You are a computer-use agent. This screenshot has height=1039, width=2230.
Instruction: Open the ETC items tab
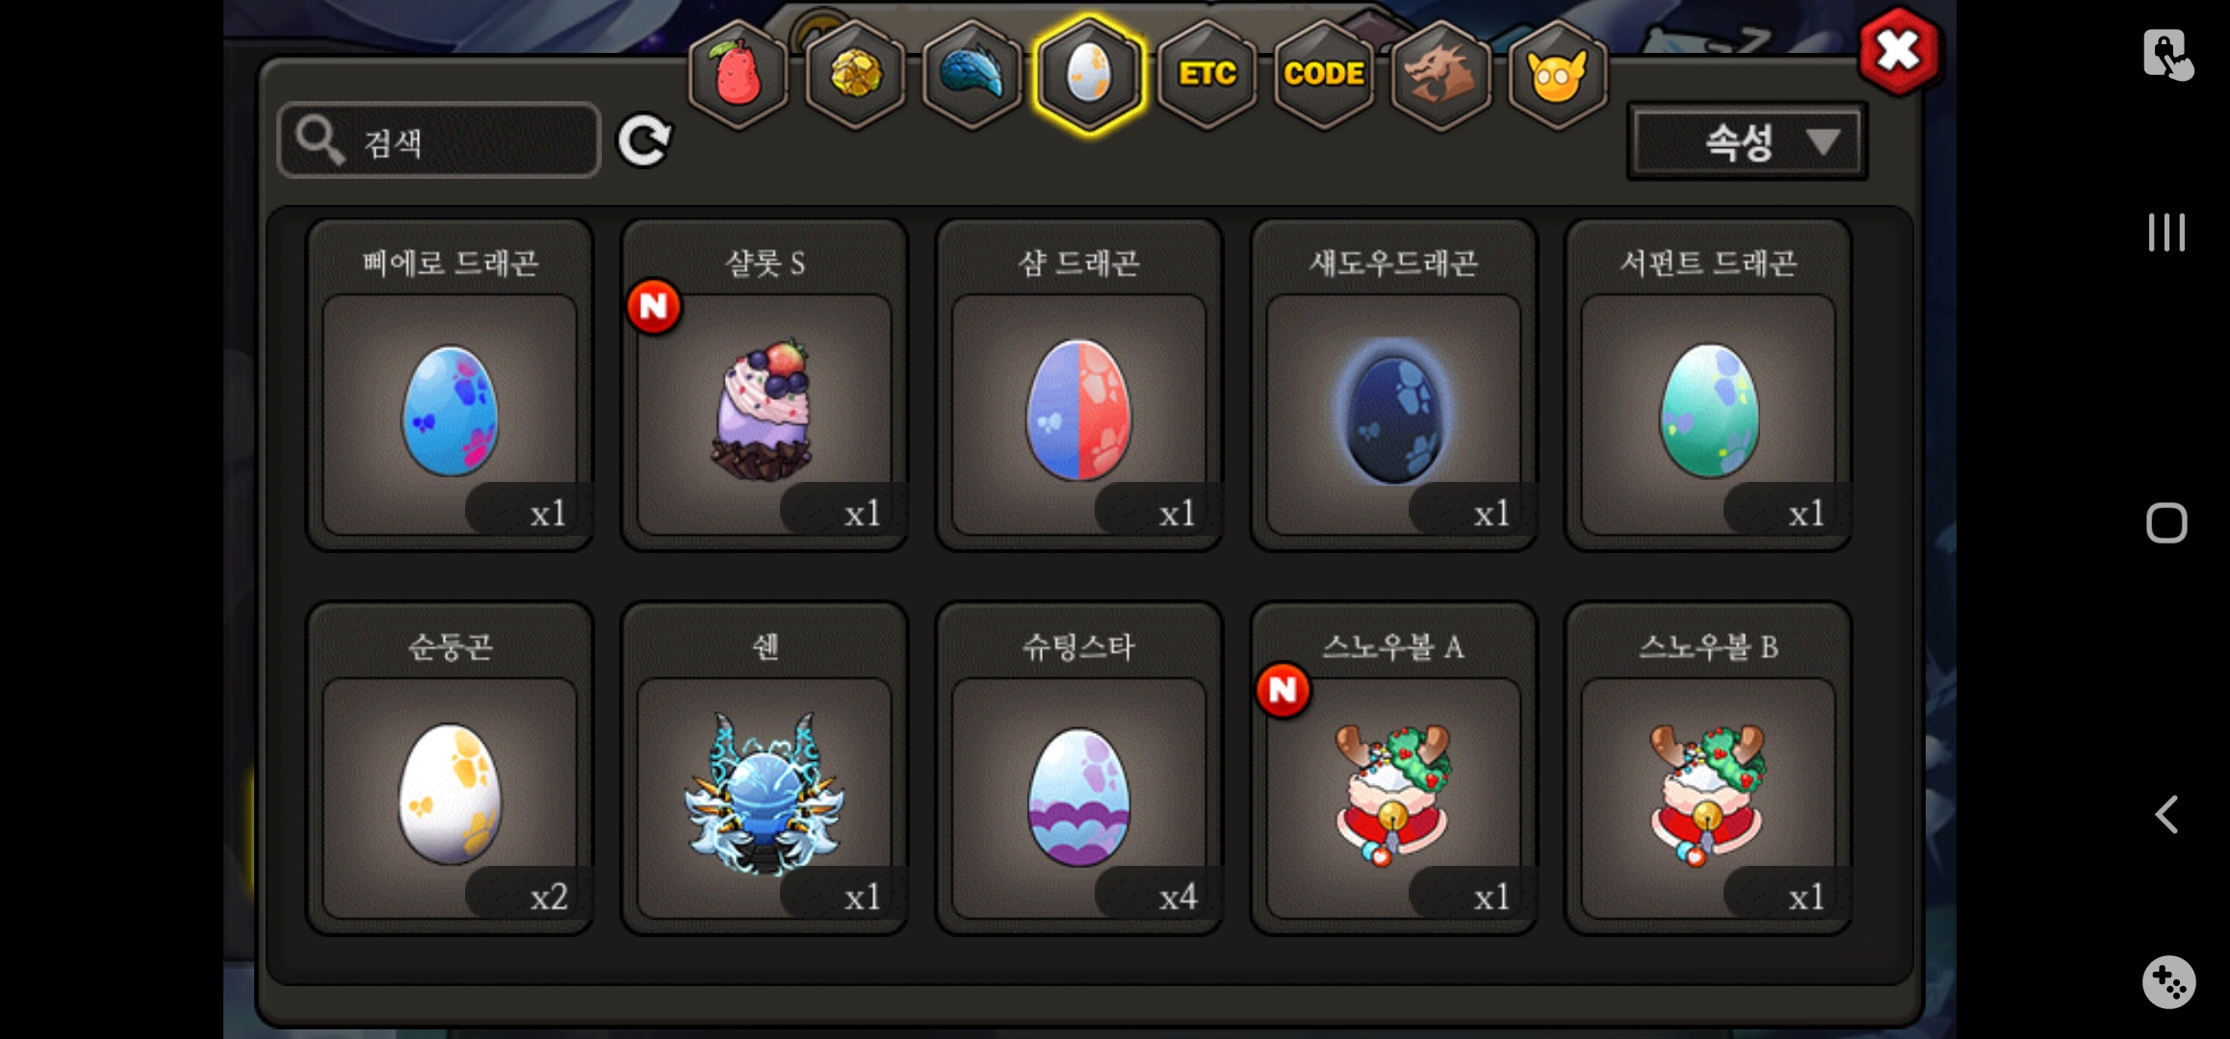click(x=1207, y=74)
